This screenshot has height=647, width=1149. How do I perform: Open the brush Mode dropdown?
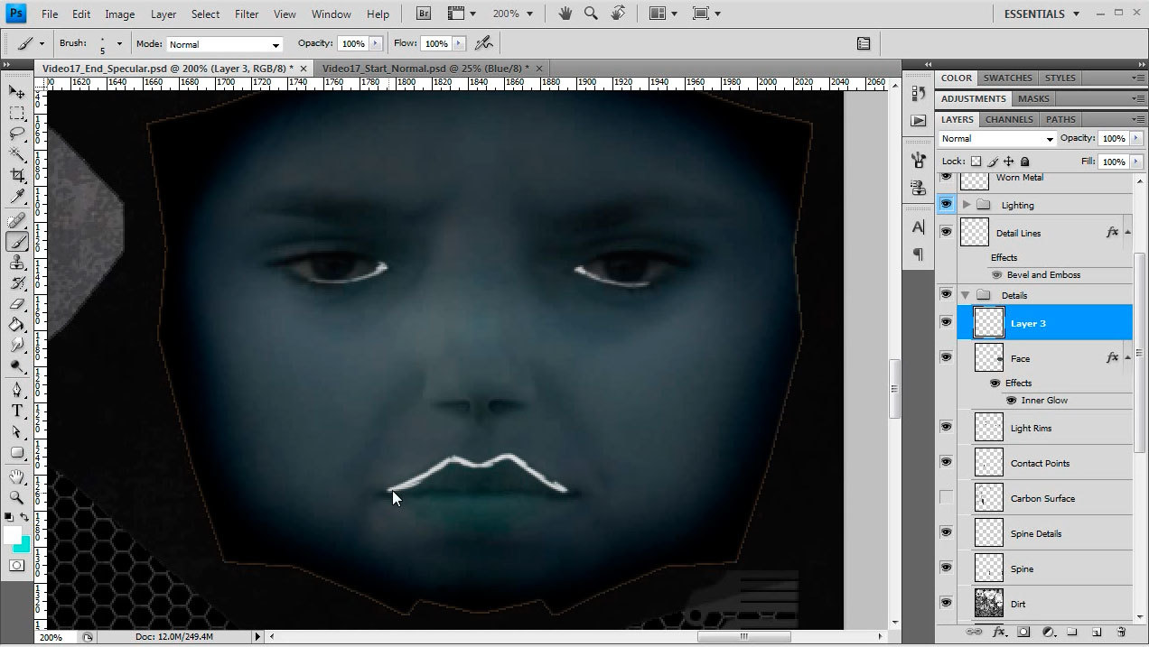[223, 44]
